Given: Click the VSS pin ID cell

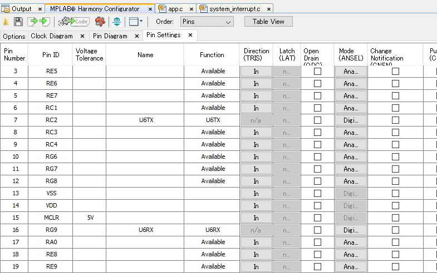Looking at the screenshot, I should [x=51, y=193].
